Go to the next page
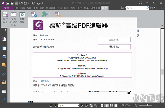 pos(82,105)
